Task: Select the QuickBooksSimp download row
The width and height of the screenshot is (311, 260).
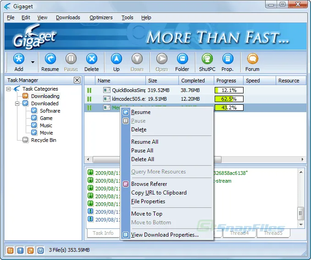Action: (195, 90)
